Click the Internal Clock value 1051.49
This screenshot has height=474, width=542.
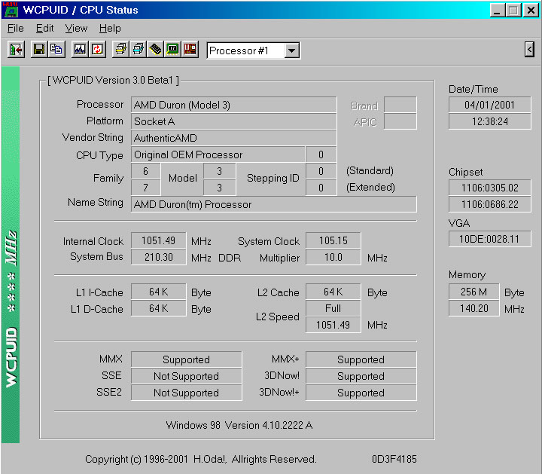click(159, 240)
